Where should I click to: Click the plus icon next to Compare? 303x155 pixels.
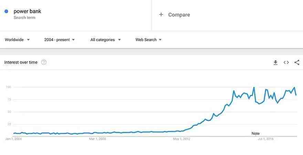click(x=161, y=14)
